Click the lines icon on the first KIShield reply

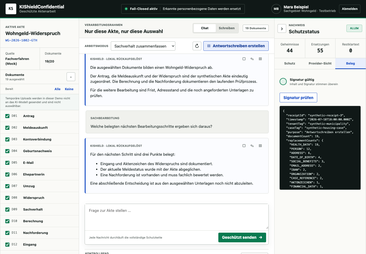[260, 59]
